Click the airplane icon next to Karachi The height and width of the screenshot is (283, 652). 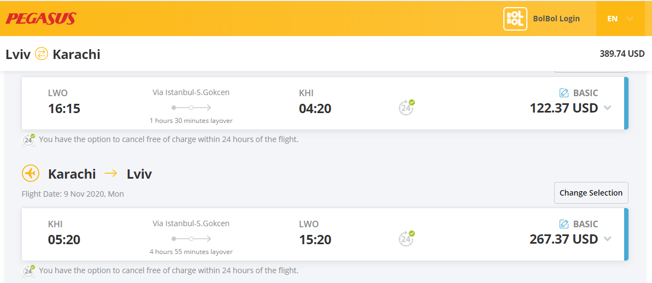coord(30,173)
